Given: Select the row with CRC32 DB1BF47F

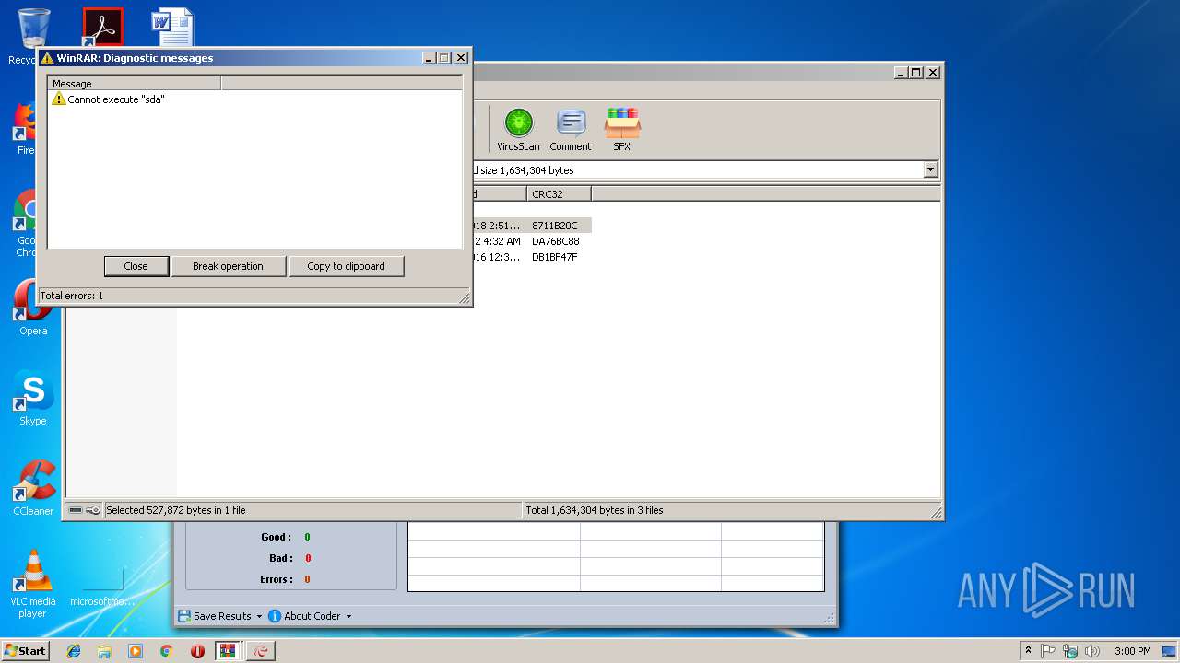Looking at the screenshot, I should coord(555,257).
